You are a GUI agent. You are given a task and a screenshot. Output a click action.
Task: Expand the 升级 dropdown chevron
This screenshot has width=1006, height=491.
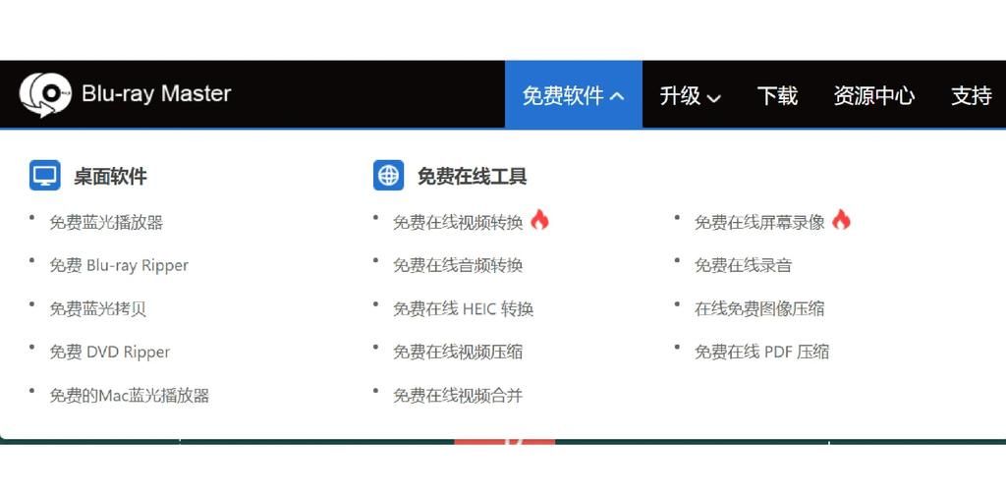(713, 98)
